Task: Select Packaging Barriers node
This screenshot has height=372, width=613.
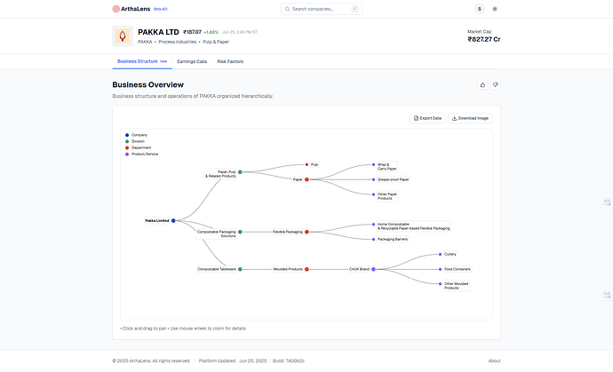Action: tap(373, 239)
